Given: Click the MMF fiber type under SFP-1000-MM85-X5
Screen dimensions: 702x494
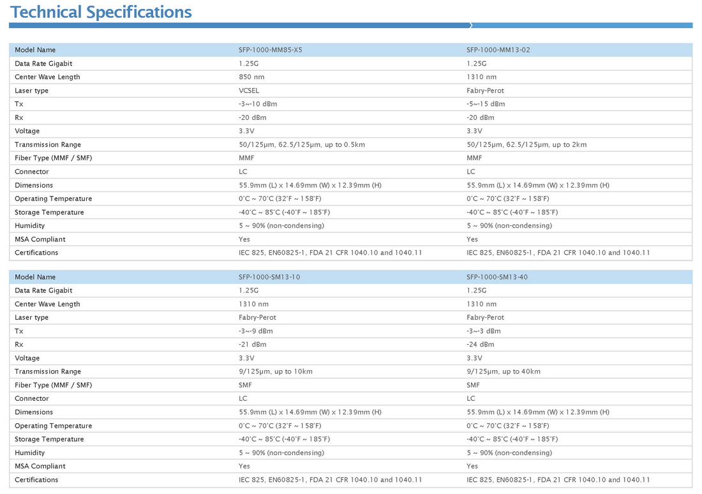Looking at the screenshot, I should point(246,158).
